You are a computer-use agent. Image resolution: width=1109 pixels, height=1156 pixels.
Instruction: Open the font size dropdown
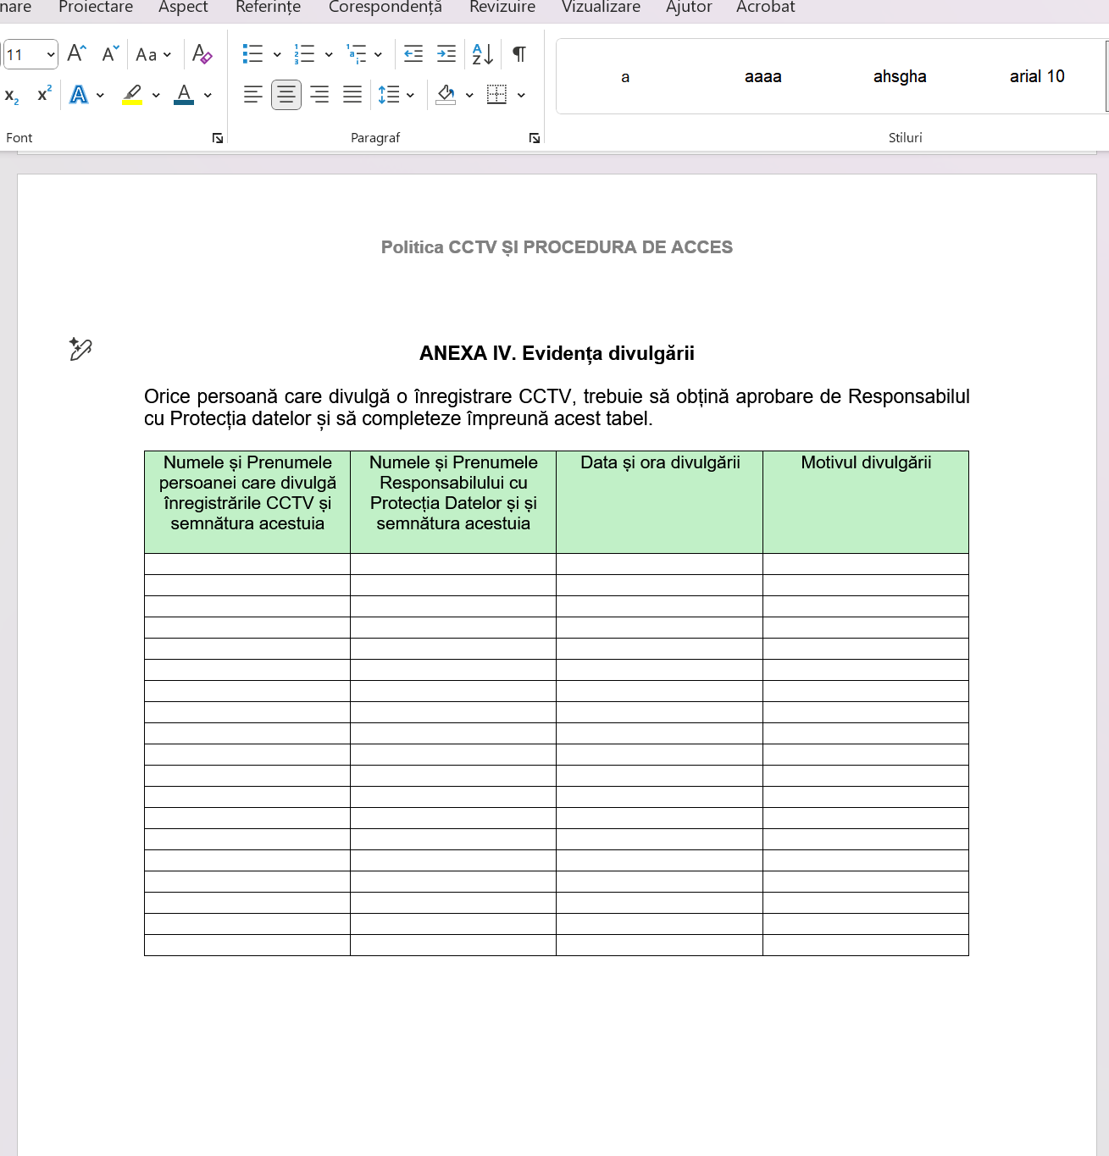(x=51, y=55)
